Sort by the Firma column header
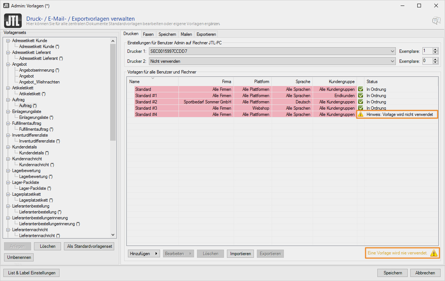The height and width of the screenshot is (281, 445). [206, 81]
